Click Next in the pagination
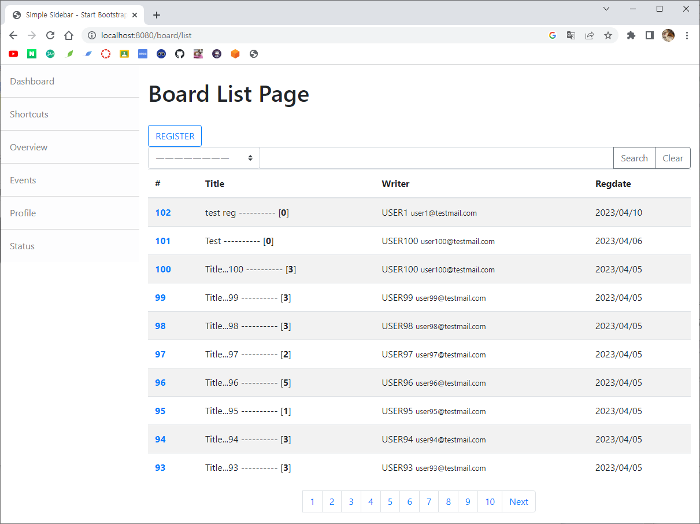The image size is (700, 524). [518, 502]
